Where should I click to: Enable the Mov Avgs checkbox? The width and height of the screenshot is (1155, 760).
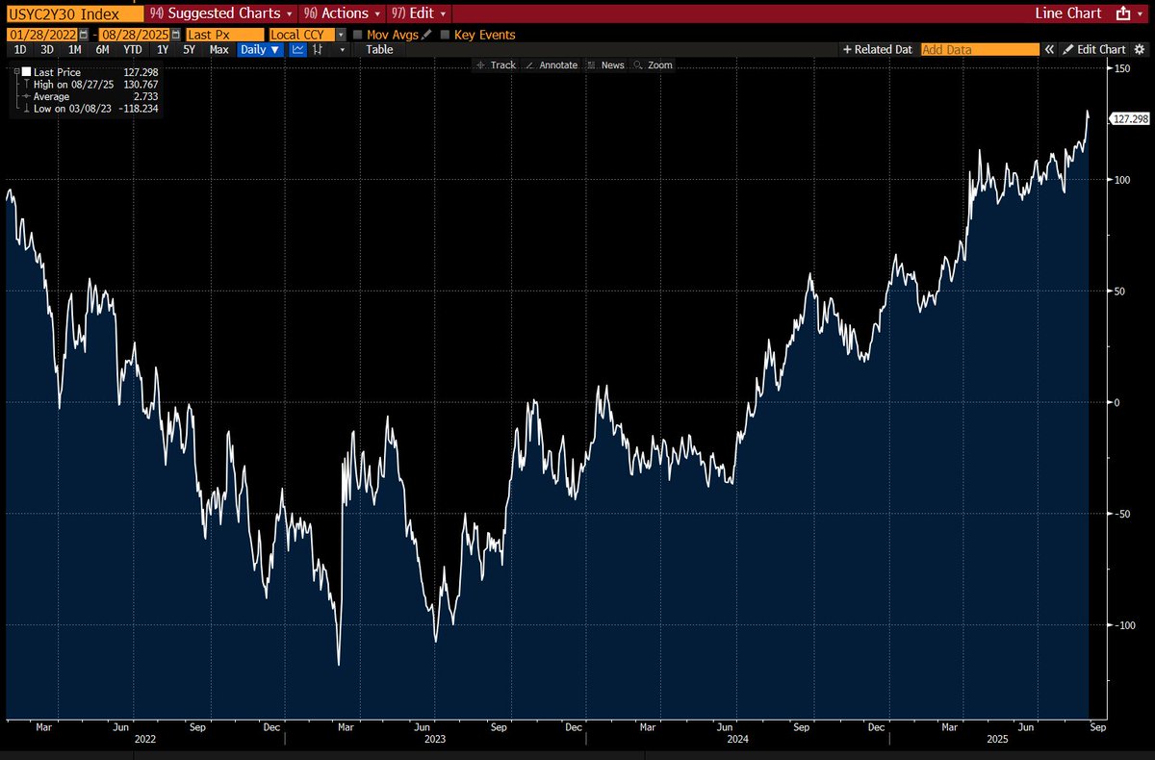(355, 34)
